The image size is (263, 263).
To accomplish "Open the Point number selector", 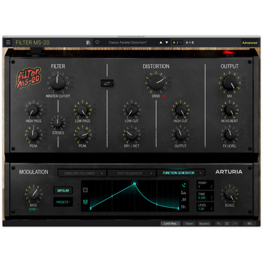I will 205,187.
